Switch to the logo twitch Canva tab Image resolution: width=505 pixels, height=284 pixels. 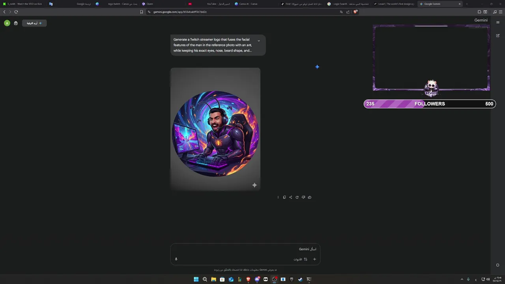[116, 4]
